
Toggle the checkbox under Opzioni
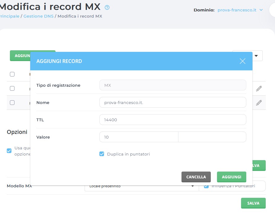9,151
